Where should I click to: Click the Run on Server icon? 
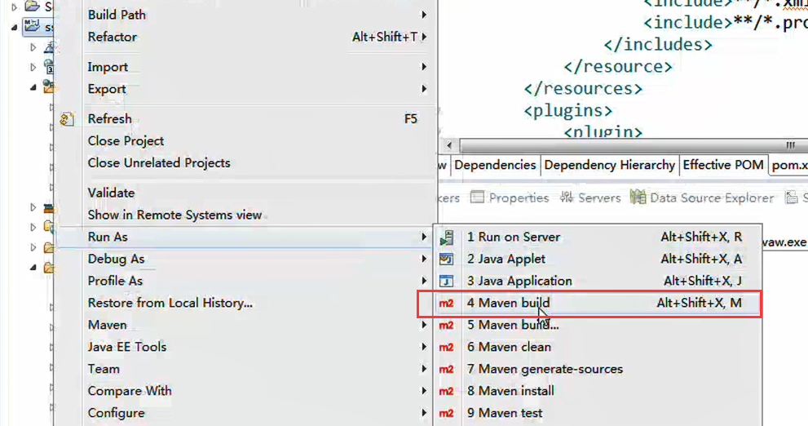pos(446,237)
